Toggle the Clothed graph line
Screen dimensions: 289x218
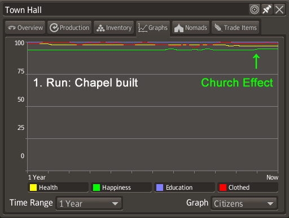click(248, 188)
